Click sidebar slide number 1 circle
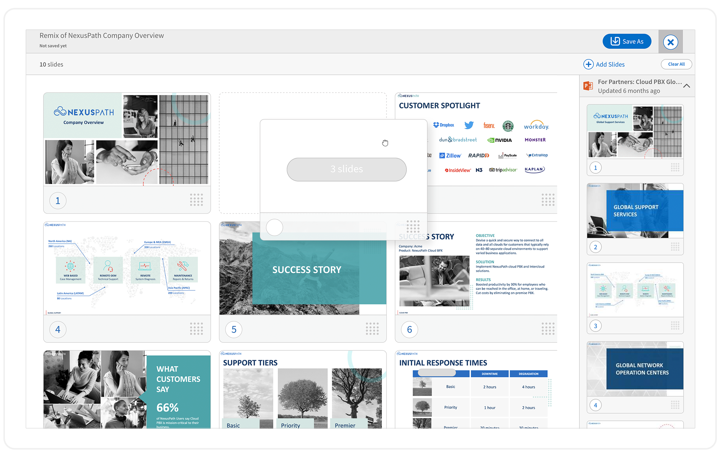The image size is (721, 456). click(x=596, y=168)
